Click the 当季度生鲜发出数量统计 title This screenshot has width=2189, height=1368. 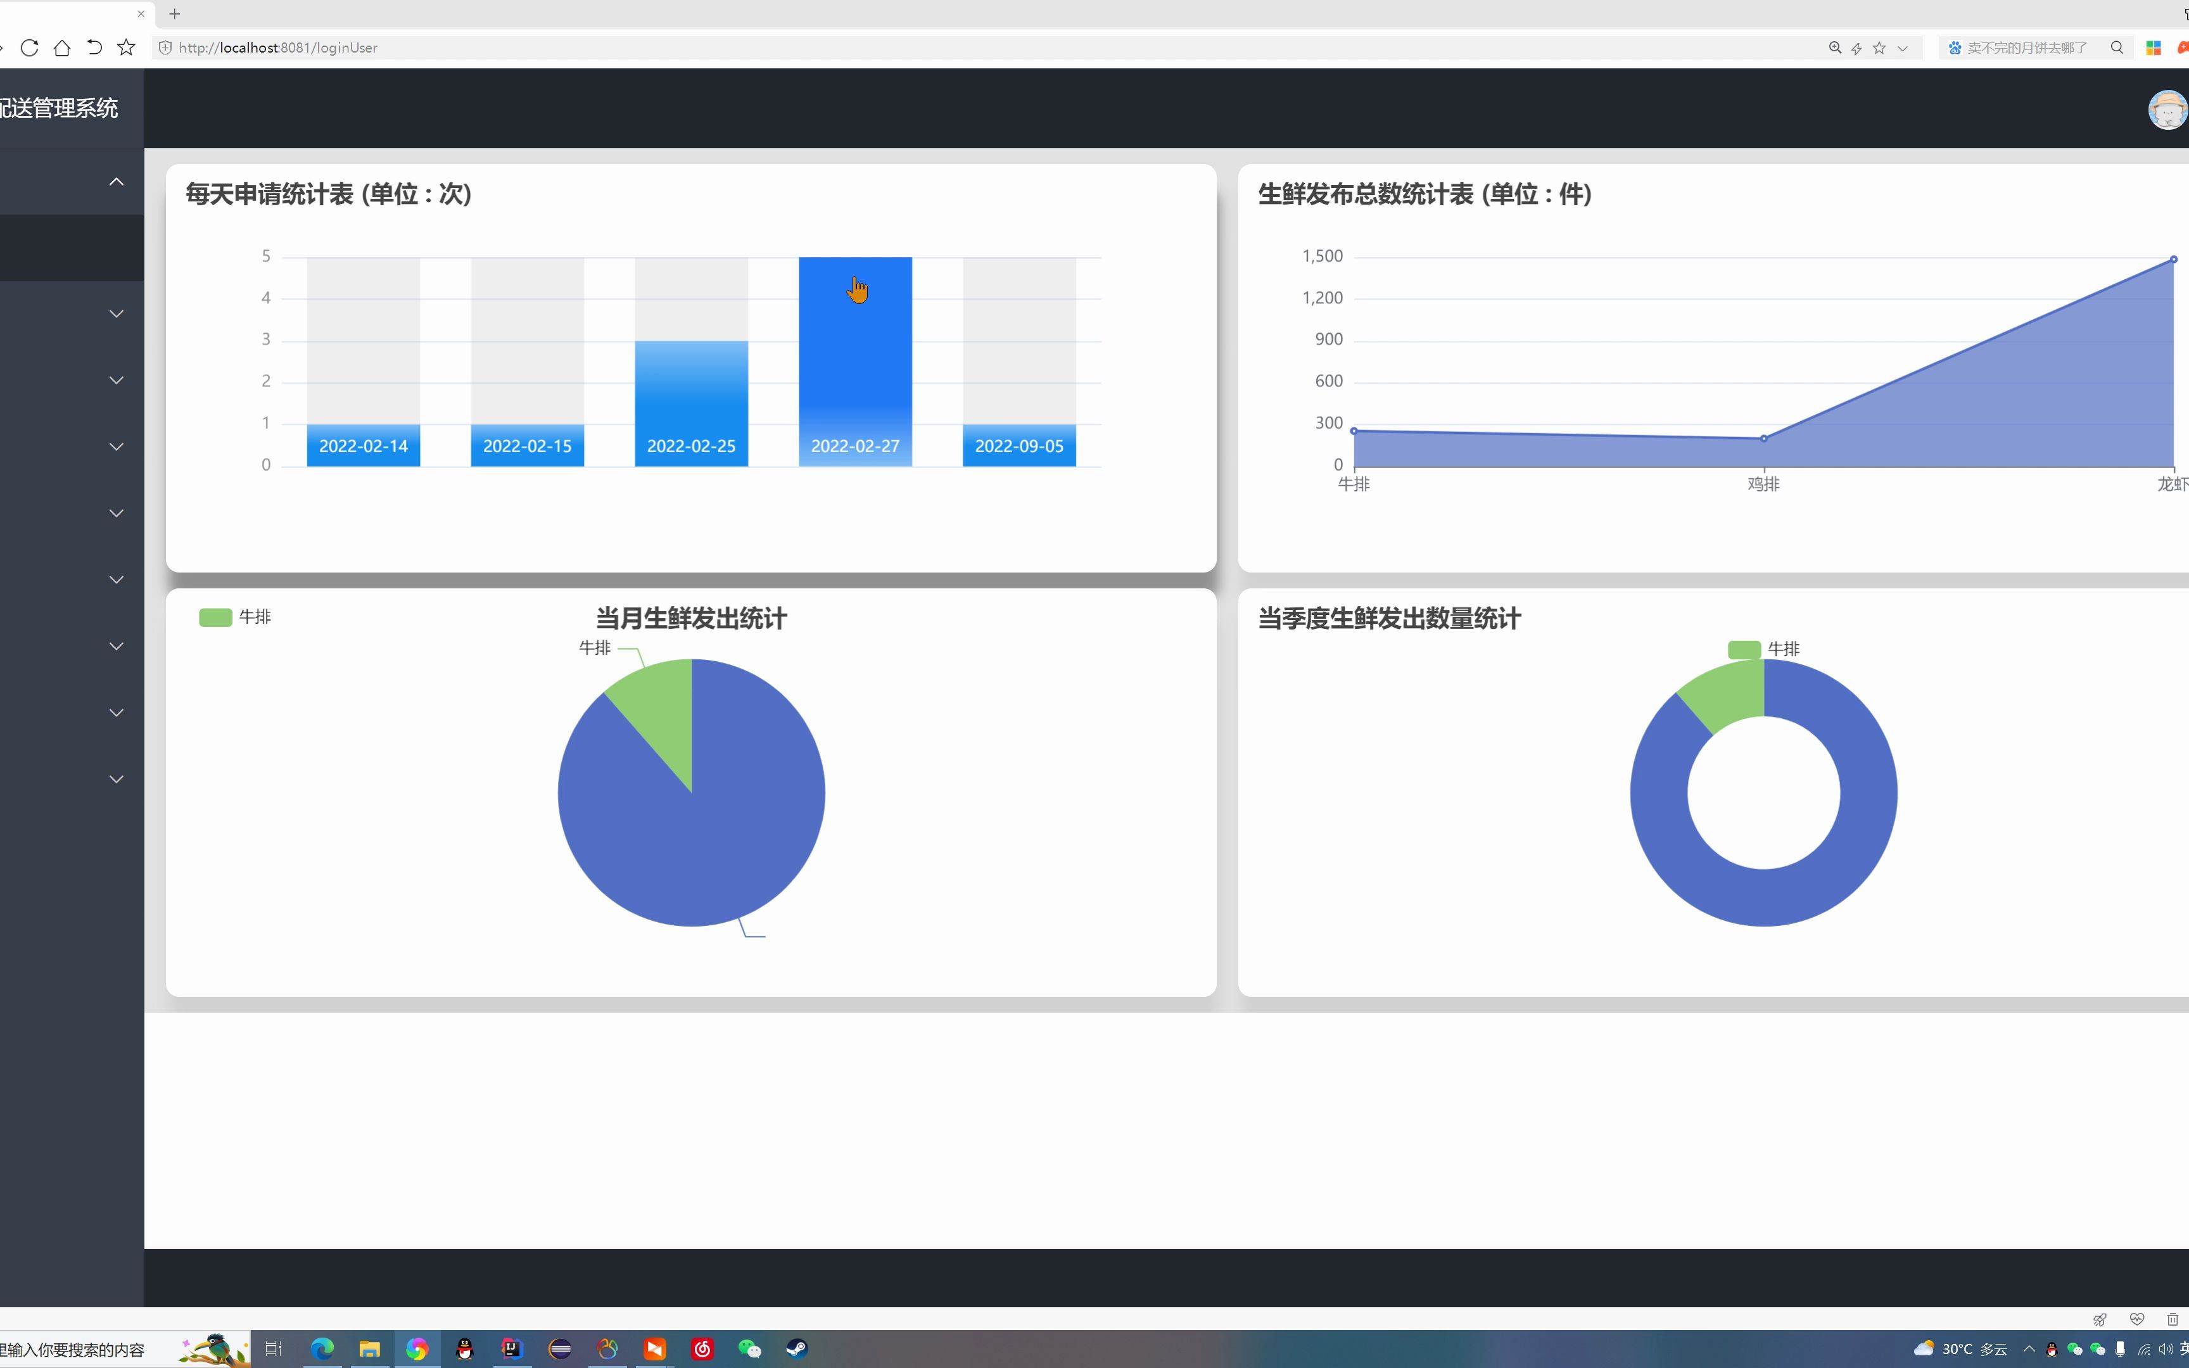(x=1390, y=619)
